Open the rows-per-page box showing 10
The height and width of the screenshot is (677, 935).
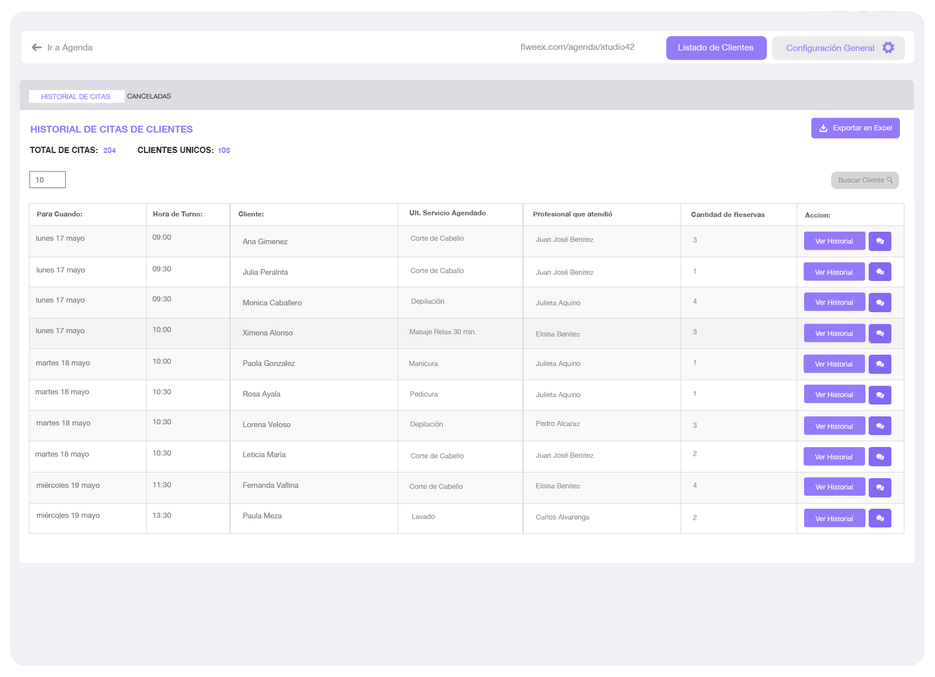[x=48, y=180]
